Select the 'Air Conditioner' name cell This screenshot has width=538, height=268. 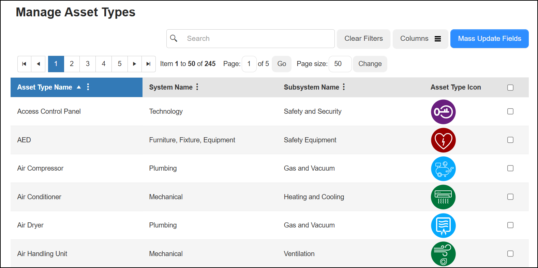click(x=39, y=197)
